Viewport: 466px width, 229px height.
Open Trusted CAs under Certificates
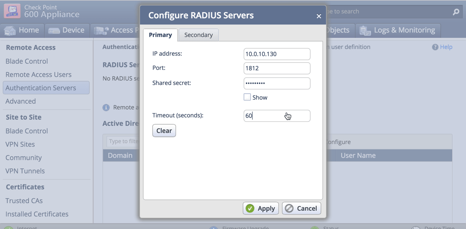24,201
